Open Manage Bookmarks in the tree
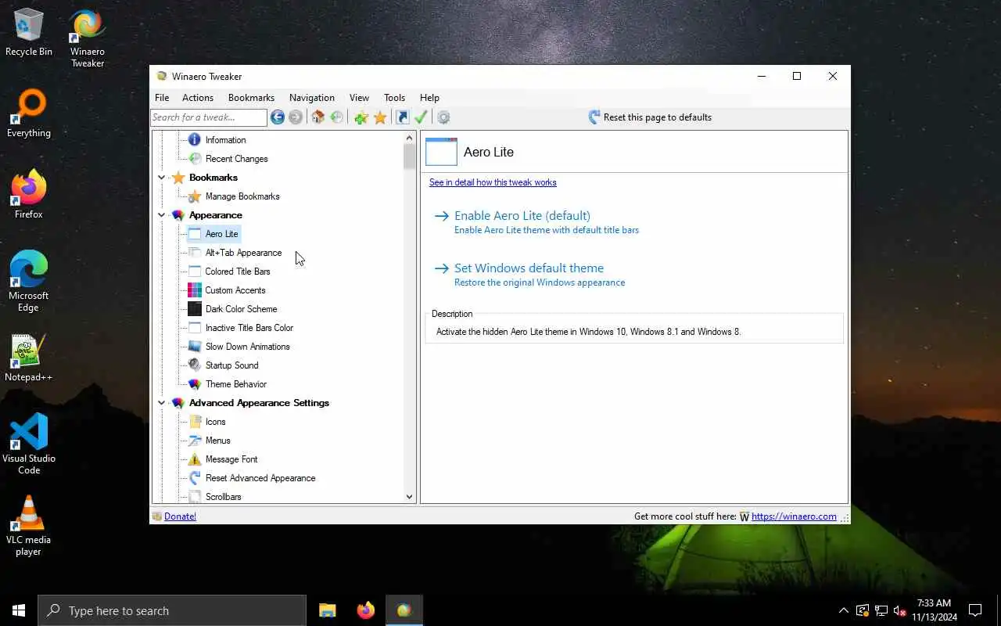 point(242,196)
